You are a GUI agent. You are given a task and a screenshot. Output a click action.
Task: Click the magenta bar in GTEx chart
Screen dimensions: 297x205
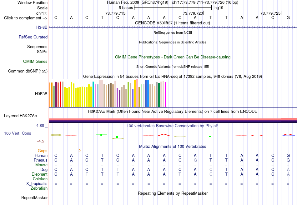pyautogui.click(x=166, y=95)
